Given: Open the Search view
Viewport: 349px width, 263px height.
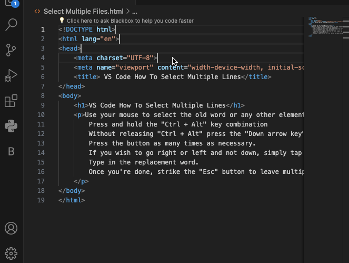Looking at the screenshot, I should 11,25.
